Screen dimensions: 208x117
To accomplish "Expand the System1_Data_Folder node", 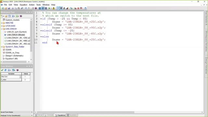I will [x=2, y=47].
